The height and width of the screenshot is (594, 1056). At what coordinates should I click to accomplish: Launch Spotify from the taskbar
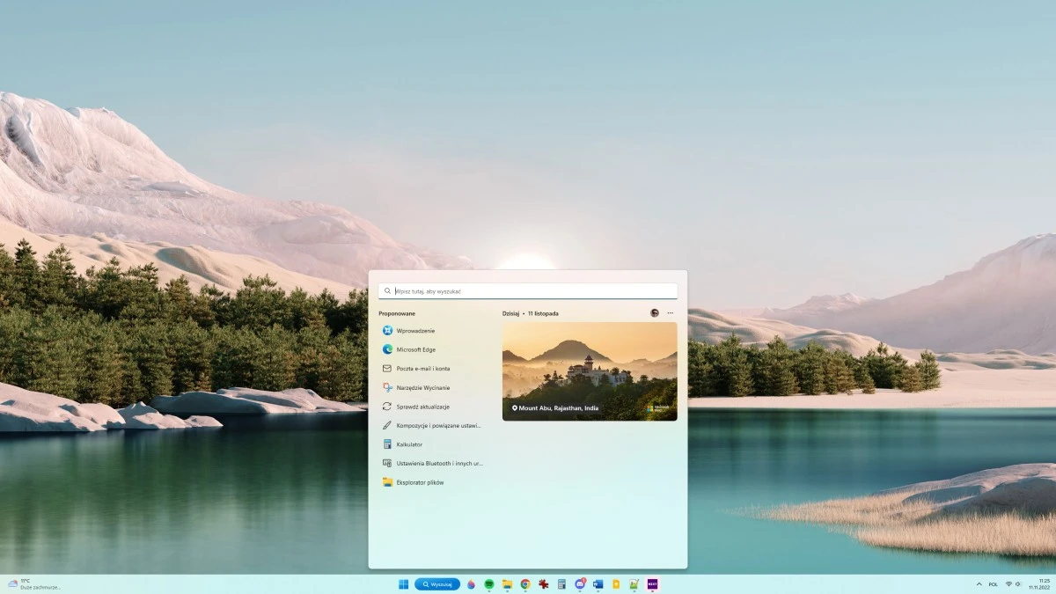click(488, 583)
